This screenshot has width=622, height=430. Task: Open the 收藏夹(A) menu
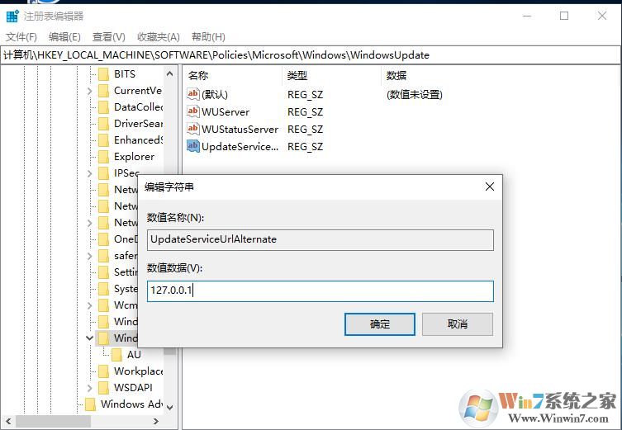click(159, 37)
